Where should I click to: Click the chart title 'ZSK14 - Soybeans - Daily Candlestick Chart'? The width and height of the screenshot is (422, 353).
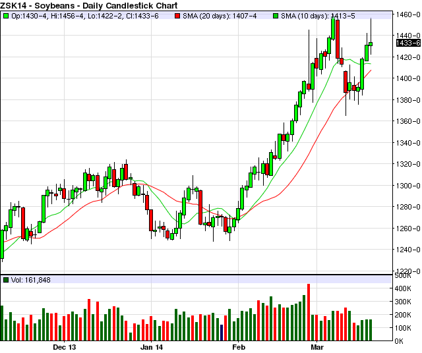pyautogui.click(x=89, y=5)
